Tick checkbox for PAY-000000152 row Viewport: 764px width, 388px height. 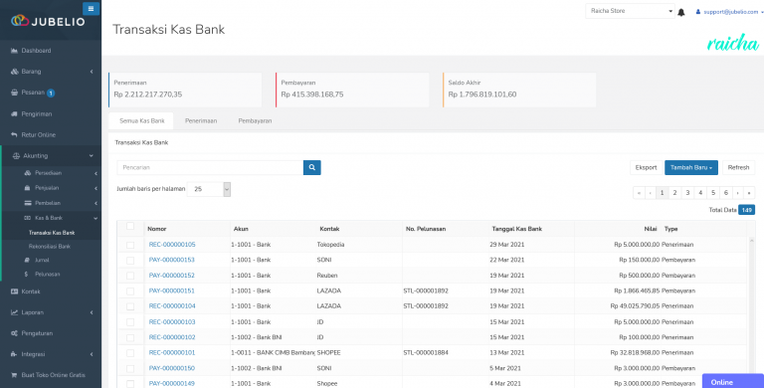pyautogui.click(x=130, y=276)
